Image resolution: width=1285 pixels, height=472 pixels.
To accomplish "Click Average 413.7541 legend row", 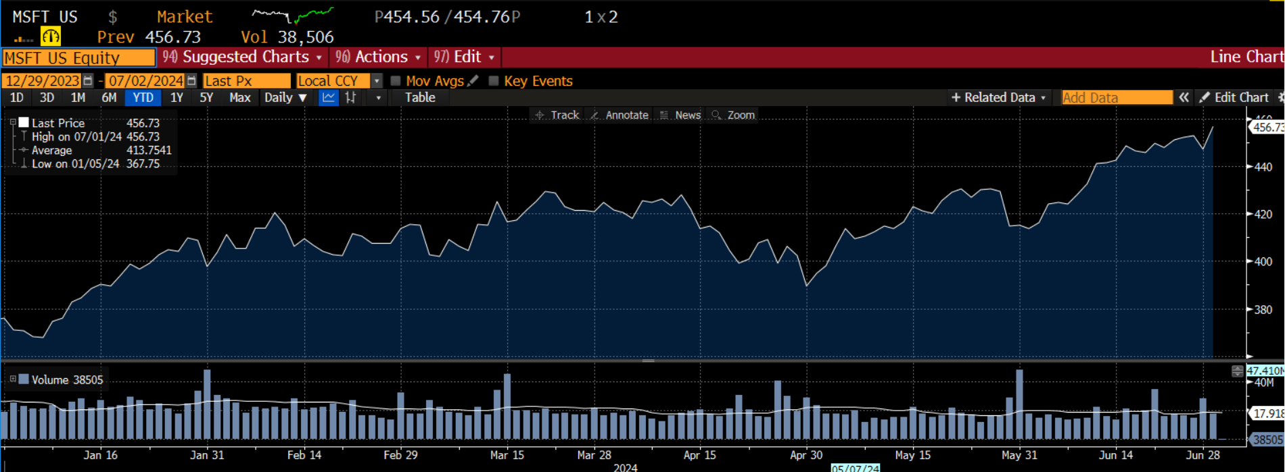I will (95, 151).
